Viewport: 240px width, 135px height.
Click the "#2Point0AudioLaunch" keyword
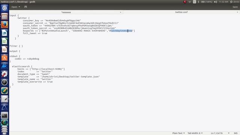click(x=54, y=31)
